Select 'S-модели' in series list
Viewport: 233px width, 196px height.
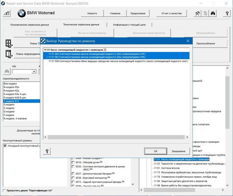coord(21,104)
